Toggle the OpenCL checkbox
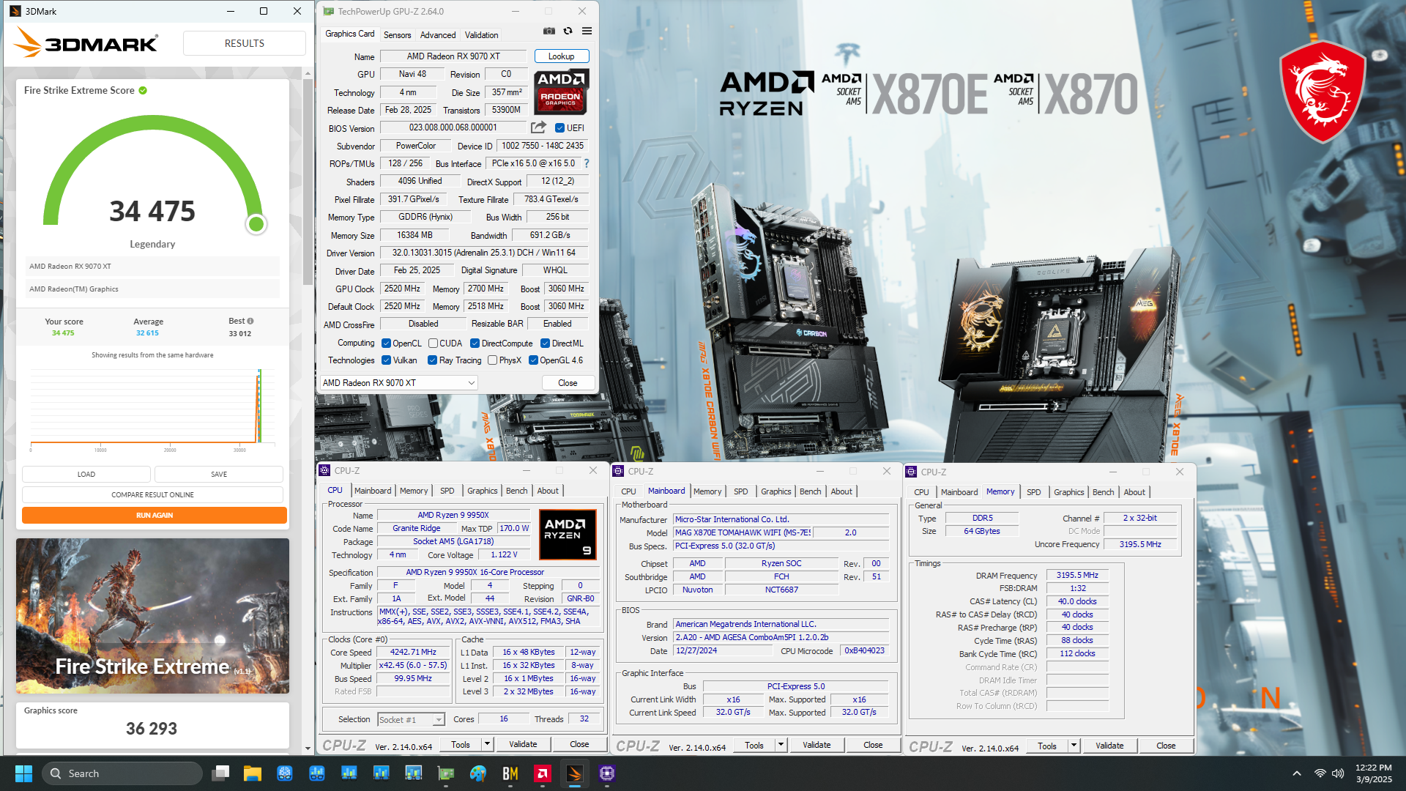Image resolution: width=1406 pixels, height=791 pixels. (x=386, y=343)
